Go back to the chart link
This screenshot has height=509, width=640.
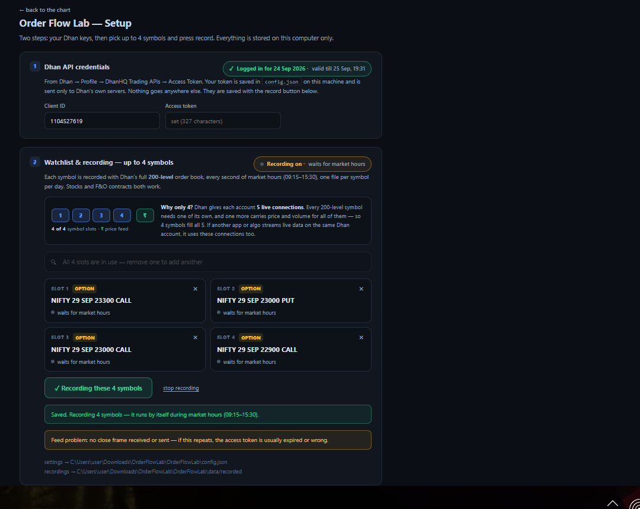click(x=45, y=10)
